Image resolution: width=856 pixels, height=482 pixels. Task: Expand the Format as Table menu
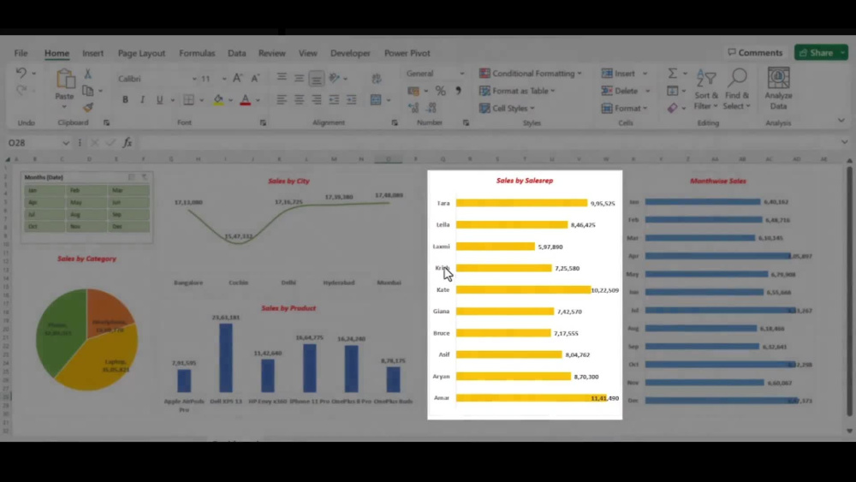tap(517, 91)
